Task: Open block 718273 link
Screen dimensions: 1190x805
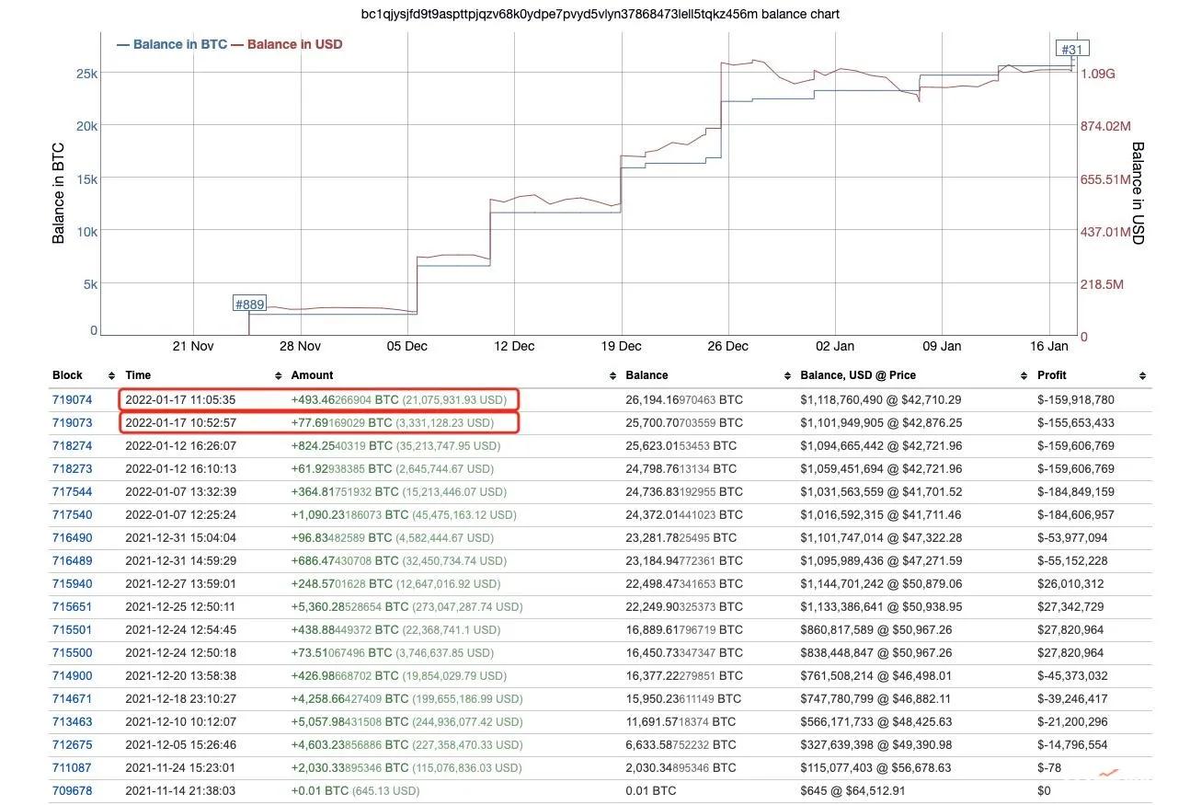Action: click(73, 468)
